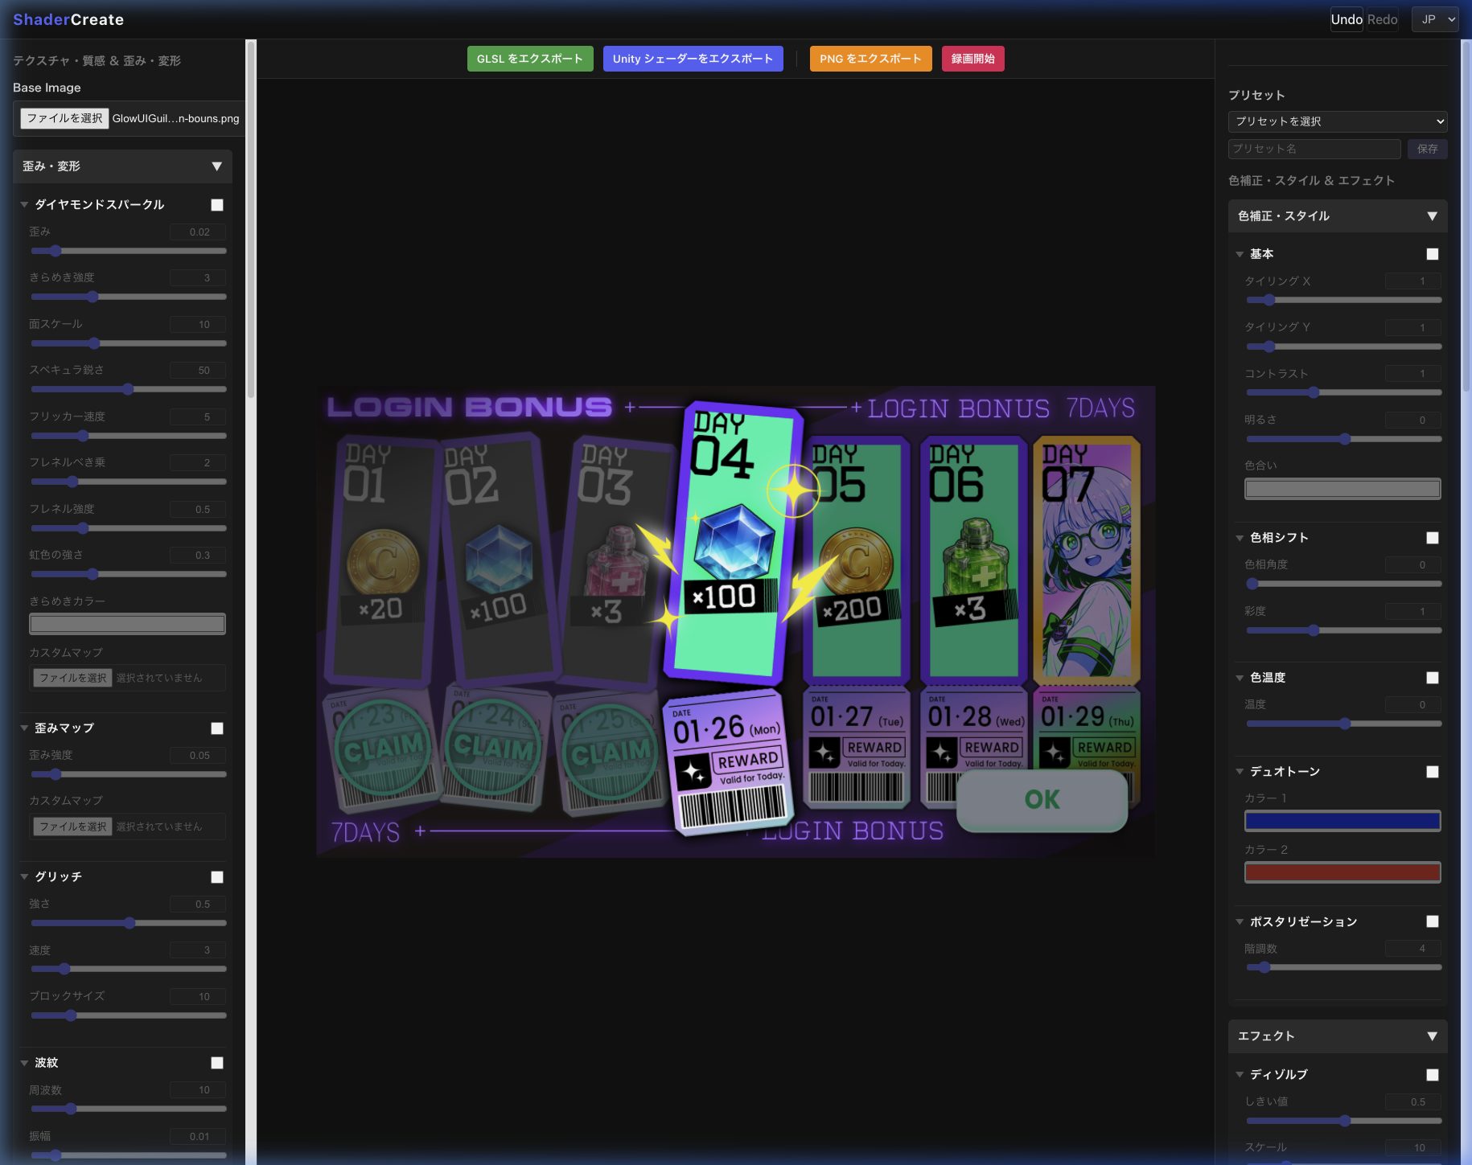Export the shader as GLSL
1472x1165 pixels.
click(x=529, y=59)
